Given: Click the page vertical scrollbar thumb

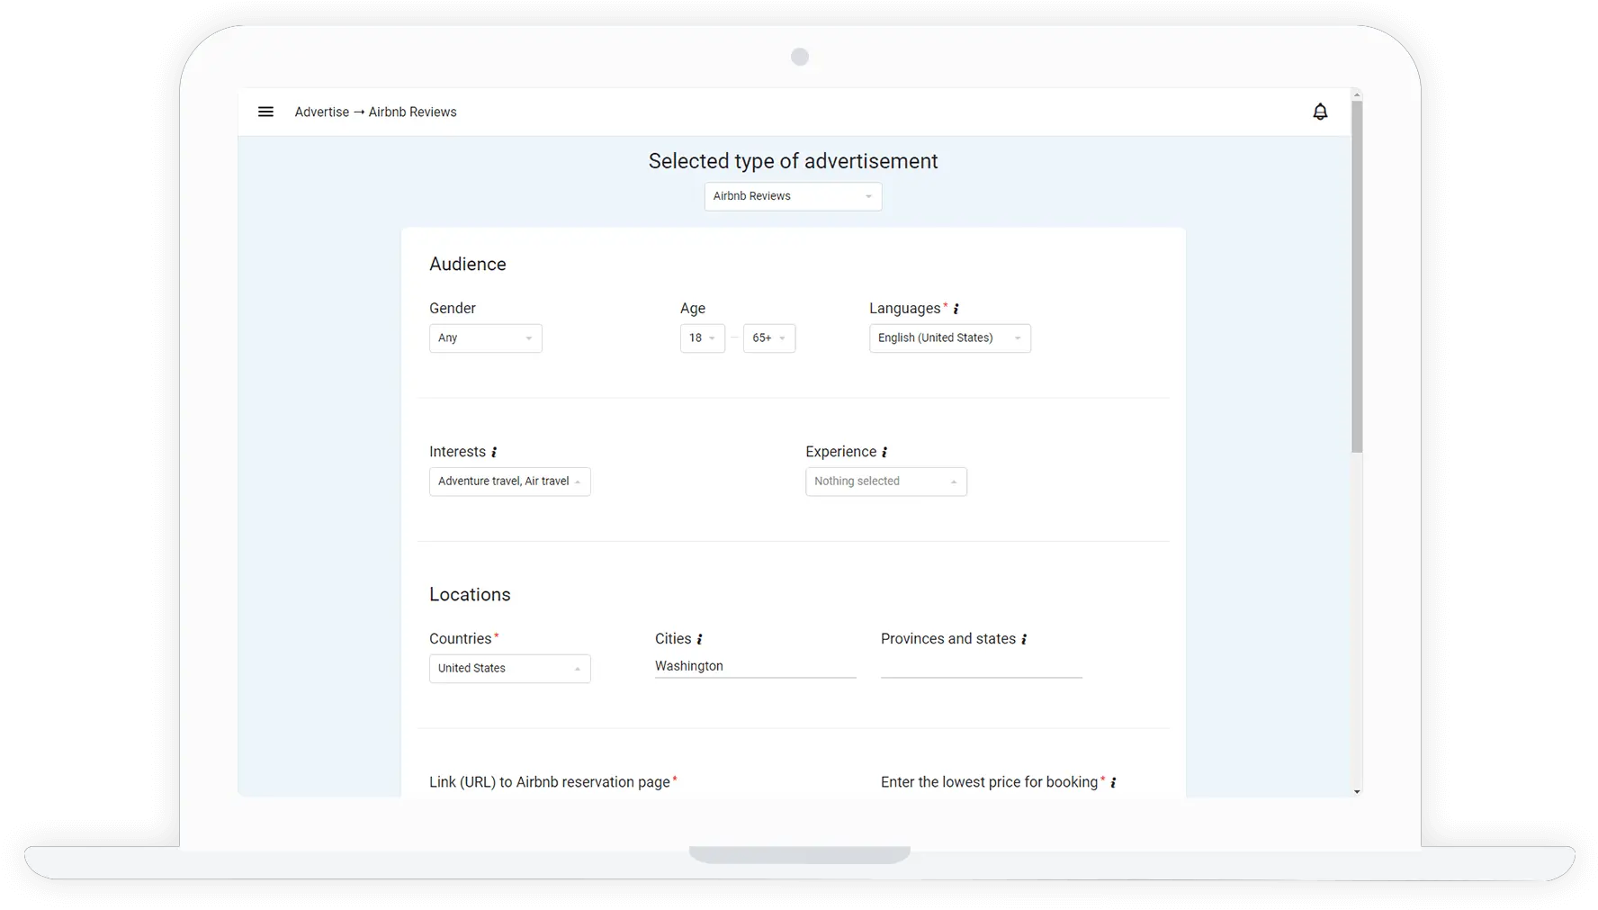Looking at the screenshot, I should pos(1357,276).
